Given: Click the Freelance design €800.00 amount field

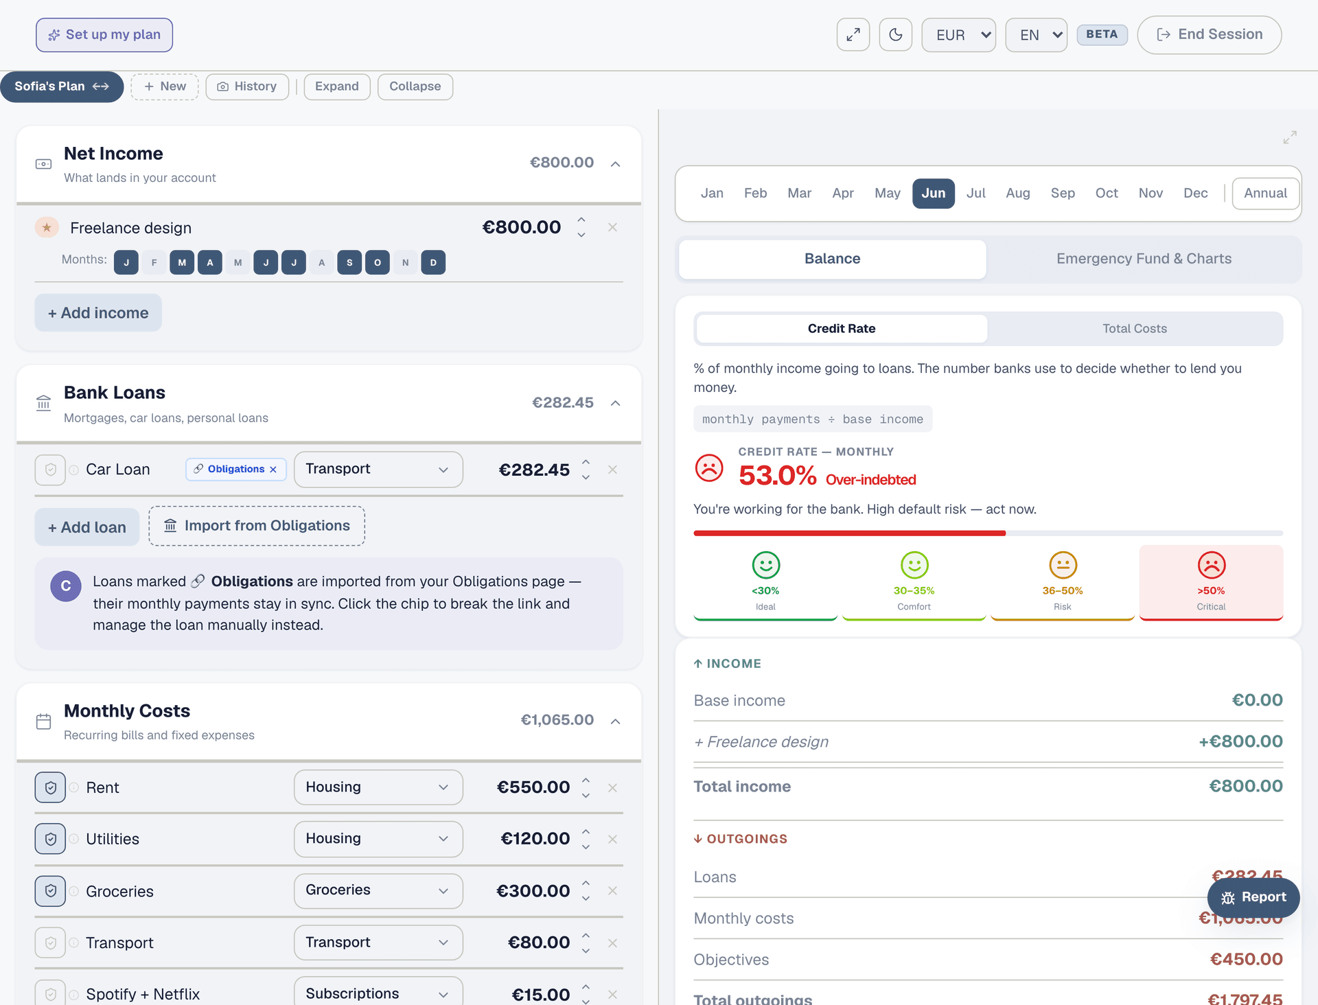Looking at the screenshot, I should (521, 227).
